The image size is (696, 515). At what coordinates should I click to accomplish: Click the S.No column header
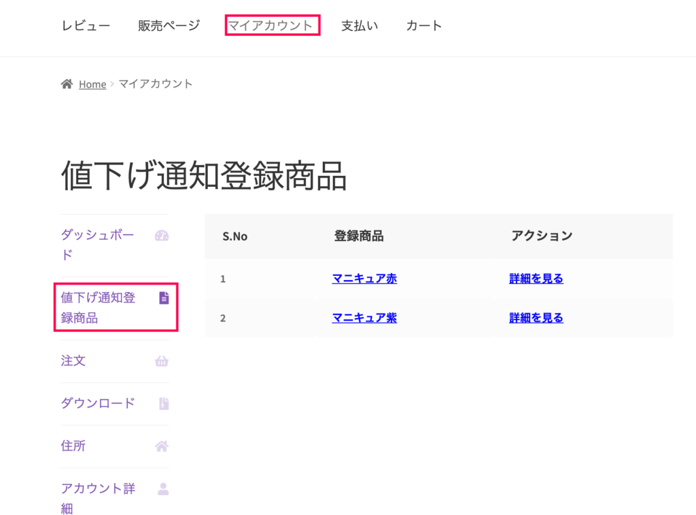[x=234, y=236]
